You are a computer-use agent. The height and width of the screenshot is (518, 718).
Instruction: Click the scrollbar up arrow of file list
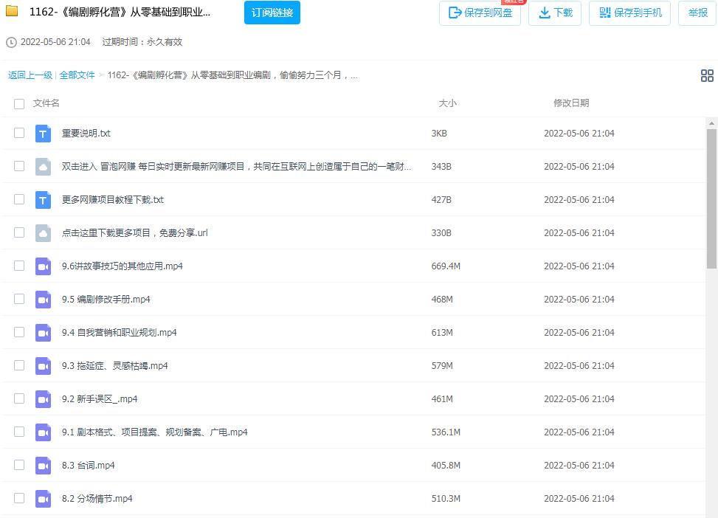tap(711, 123)
